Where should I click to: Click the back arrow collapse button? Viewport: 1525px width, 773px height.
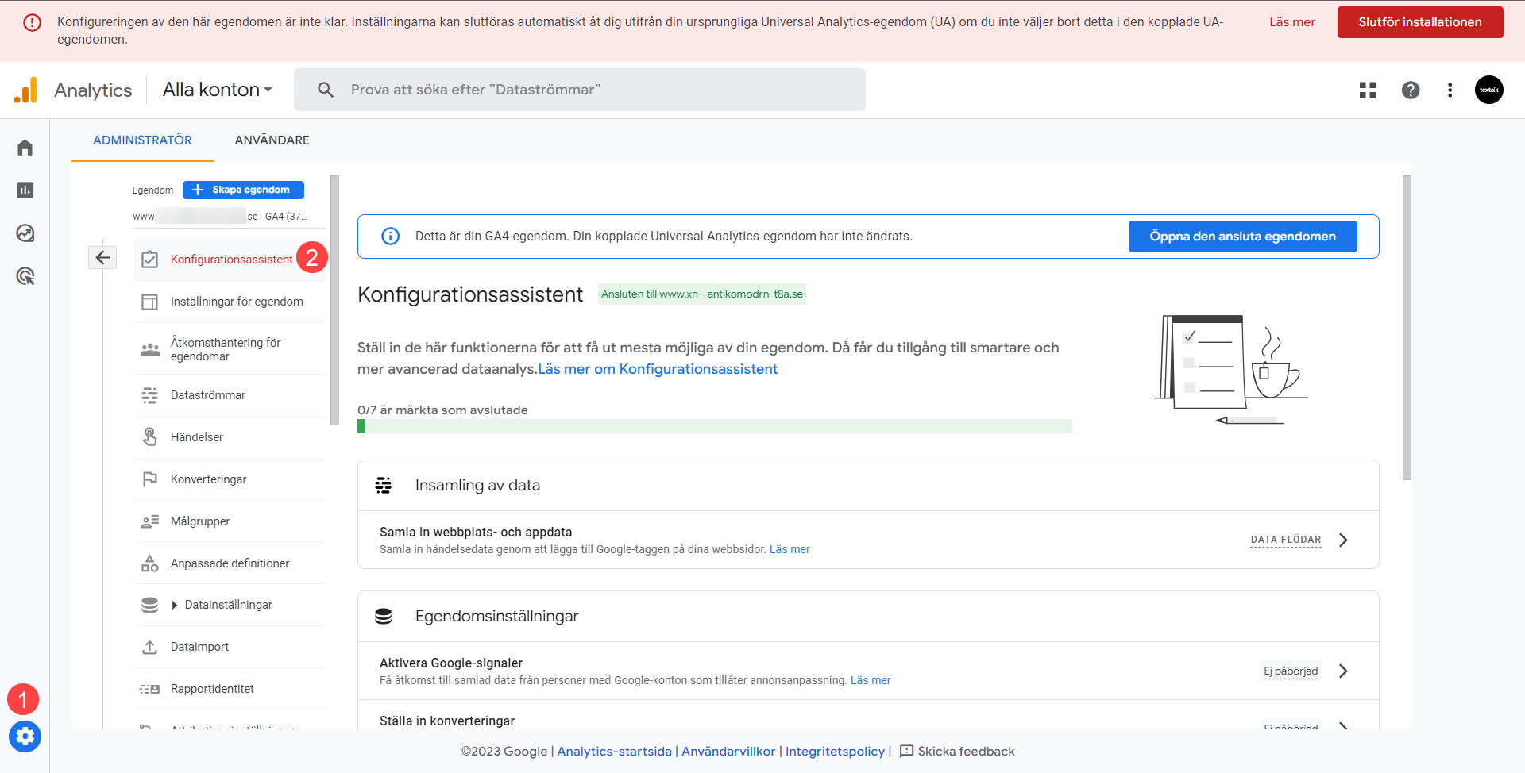tap(102, 257)
